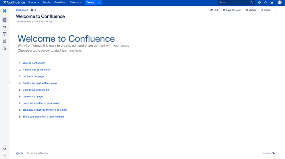Image resolution: width=285 pixels, height=159 pixels.
Task: Open the Pages icon in sidebar
Action: click(x=5, y=20)
